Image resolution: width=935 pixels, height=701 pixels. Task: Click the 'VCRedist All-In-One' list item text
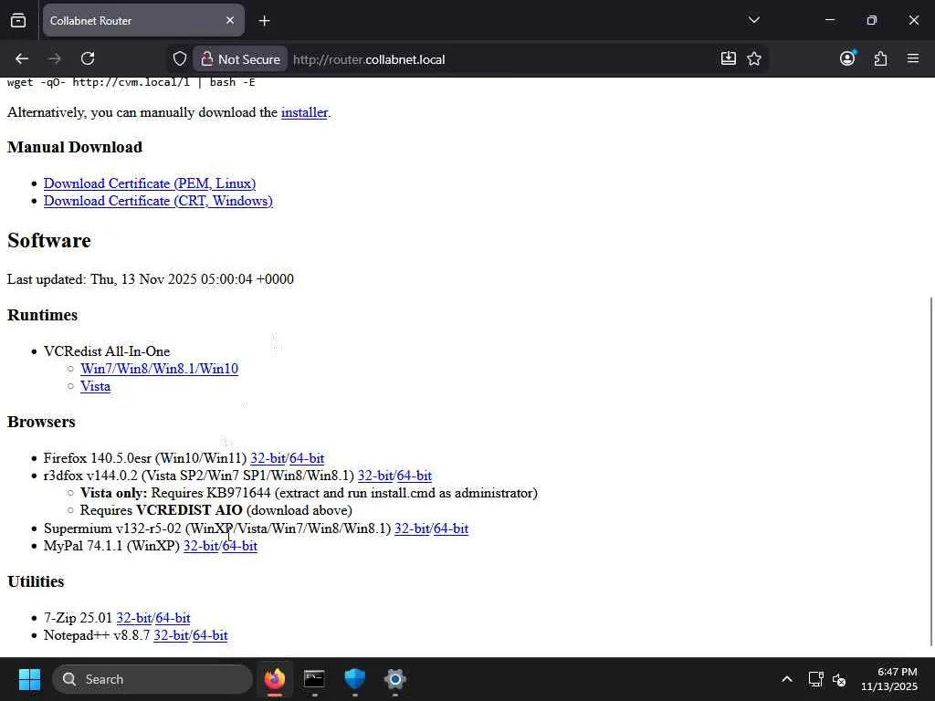107,351
